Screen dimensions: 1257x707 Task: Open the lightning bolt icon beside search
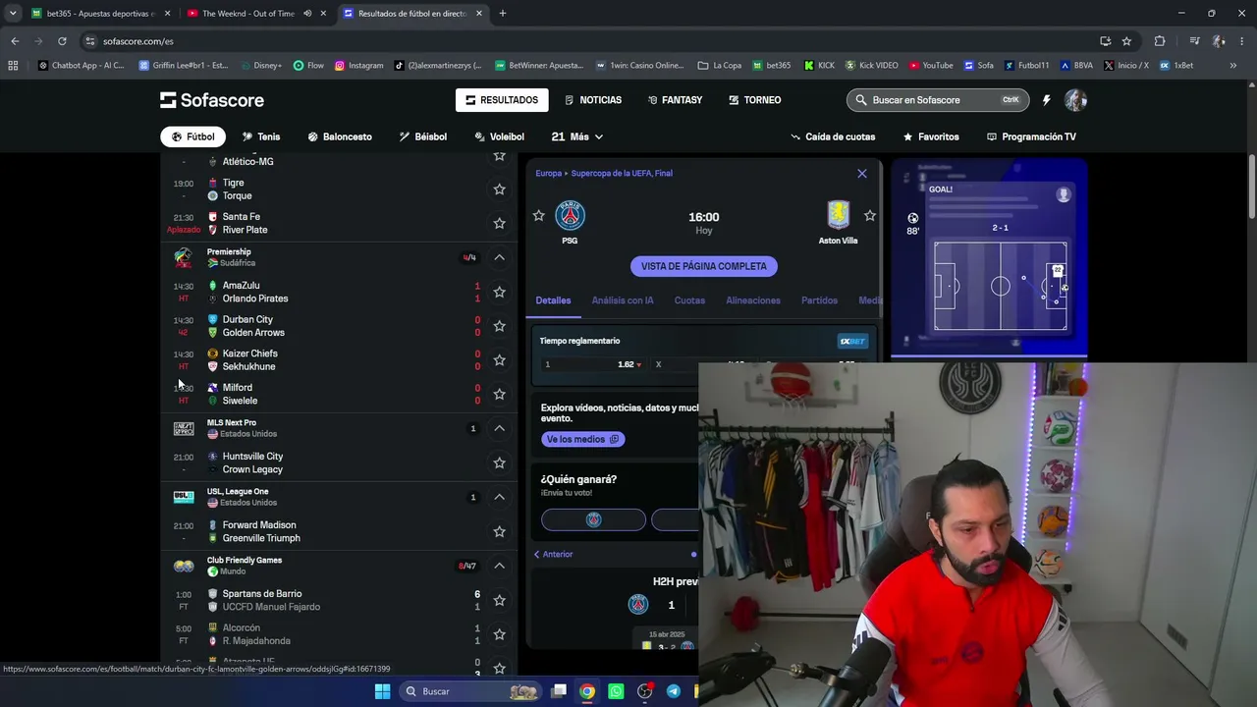[1047, 100]
